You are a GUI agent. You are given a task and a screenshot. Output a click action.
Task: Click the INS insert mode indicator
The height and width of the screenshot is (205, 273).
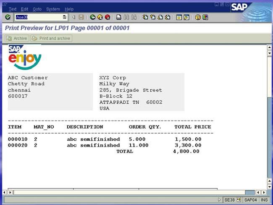pos(264,200)
